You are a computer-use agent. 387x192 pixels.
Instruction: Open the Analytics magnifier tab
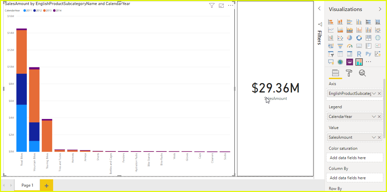coord(362,73)
